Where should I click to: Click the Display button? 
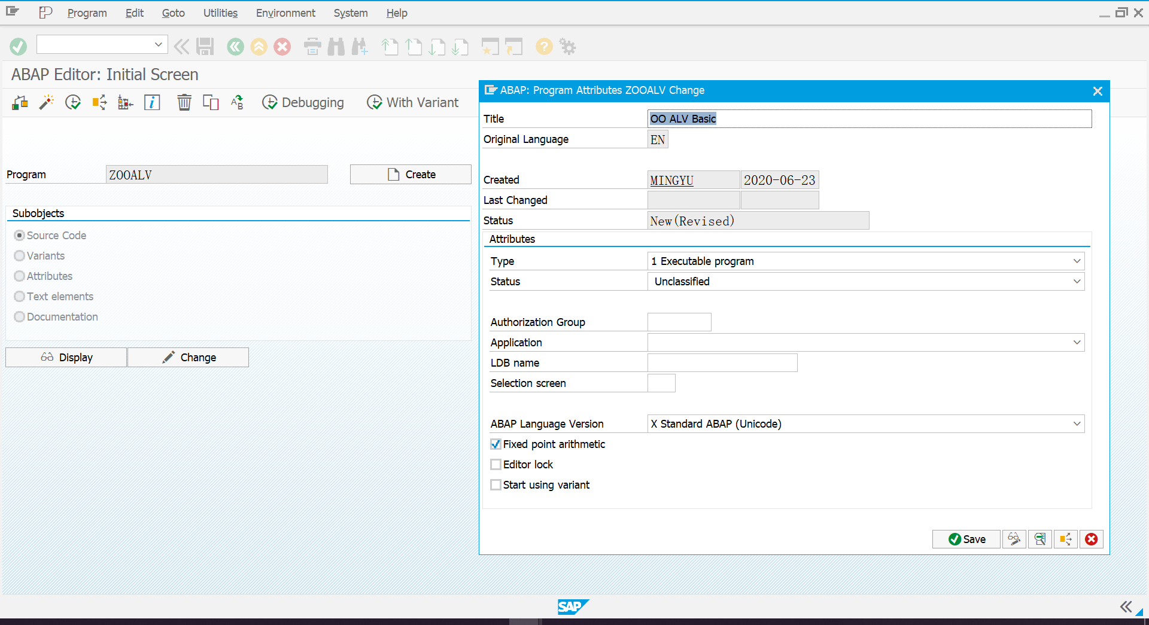click(x=66, y=358)
